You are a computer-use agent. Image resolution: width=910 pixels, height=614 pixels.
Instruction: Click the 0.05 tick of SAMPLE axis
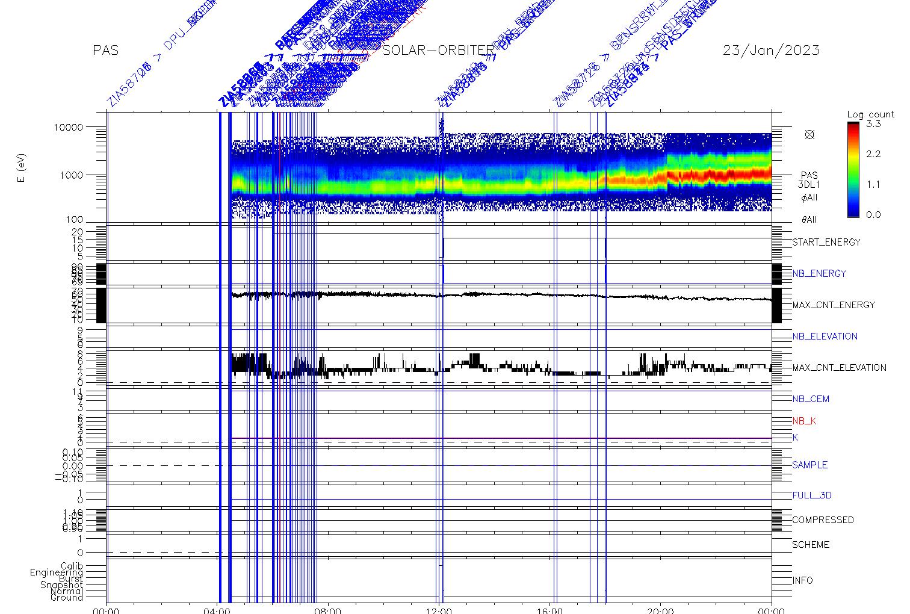point(73,458)
